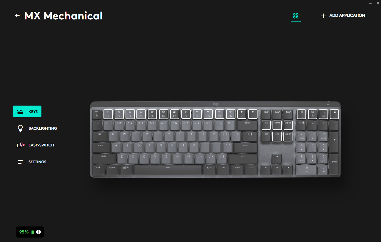Select the ins key on keyboard image
Screen dimensions: 381x242
(x=266, y=125)
